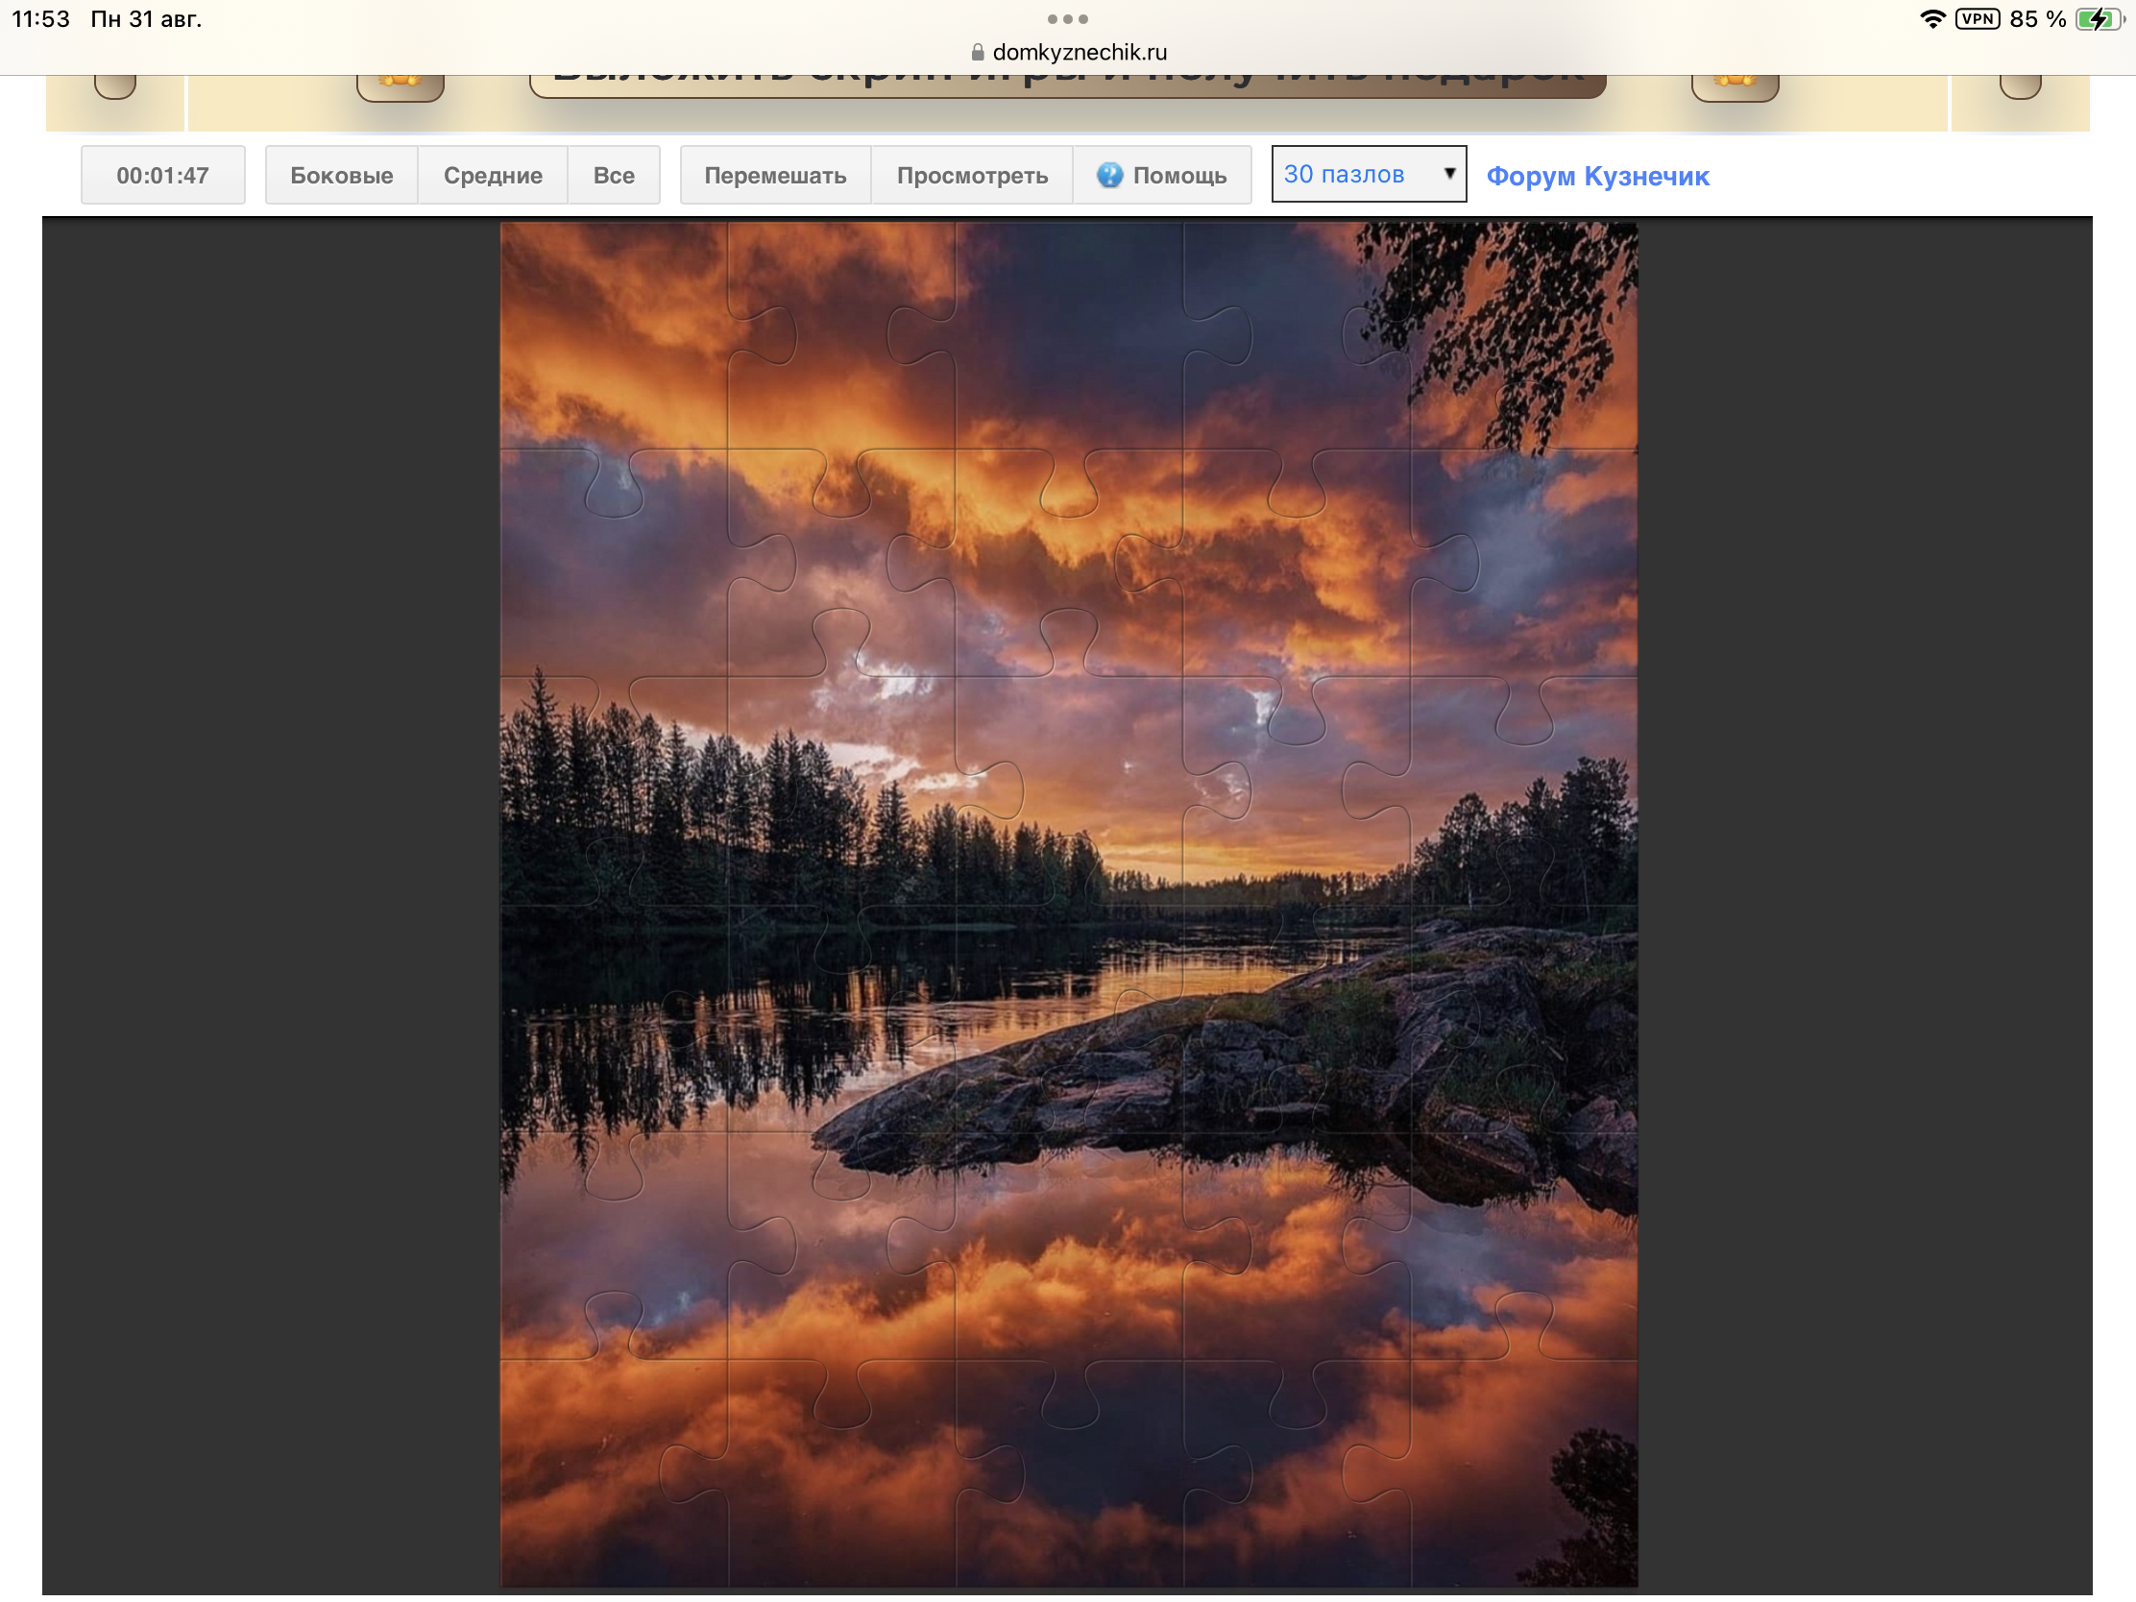Tap the battery charging icon
Image resolution: width=2136 pixels, height=1602 pixels.
[2100, 18]
